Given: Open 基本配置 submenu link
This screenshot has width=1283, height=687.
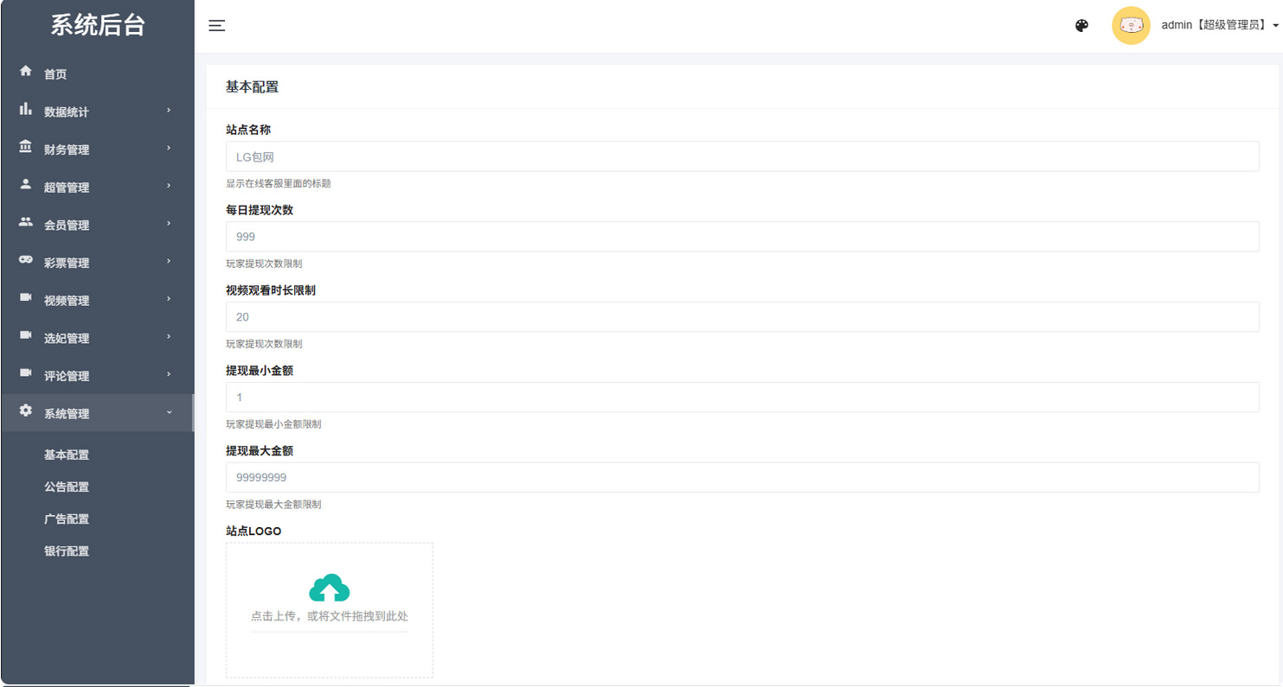Looking at the screenshot, I should click(67, 455).
